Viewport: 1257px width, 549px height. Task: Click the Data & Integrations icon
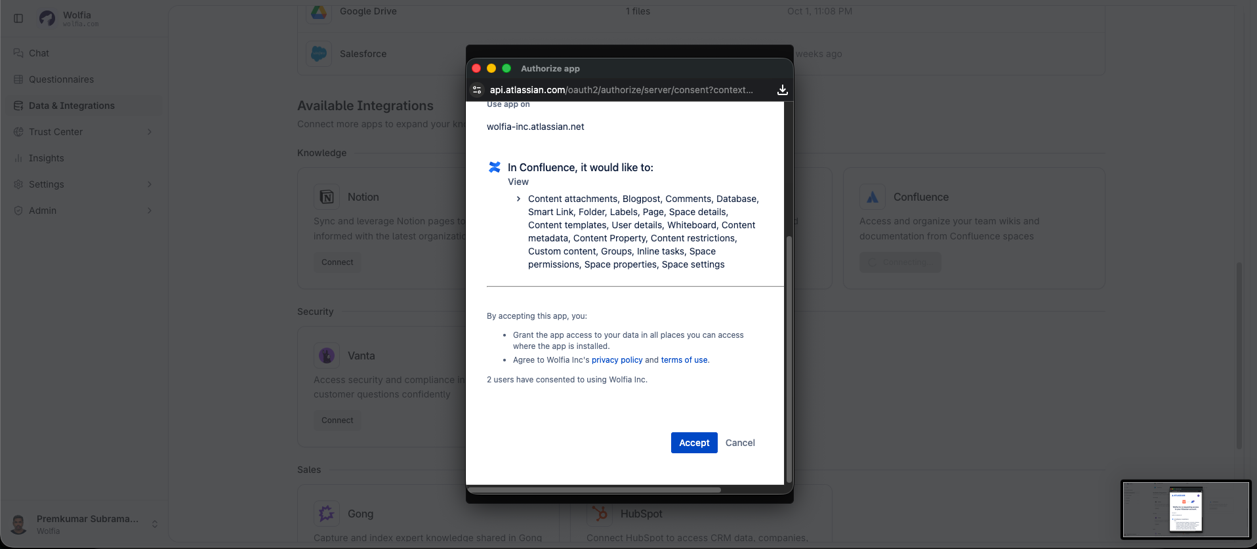(18, 106)
